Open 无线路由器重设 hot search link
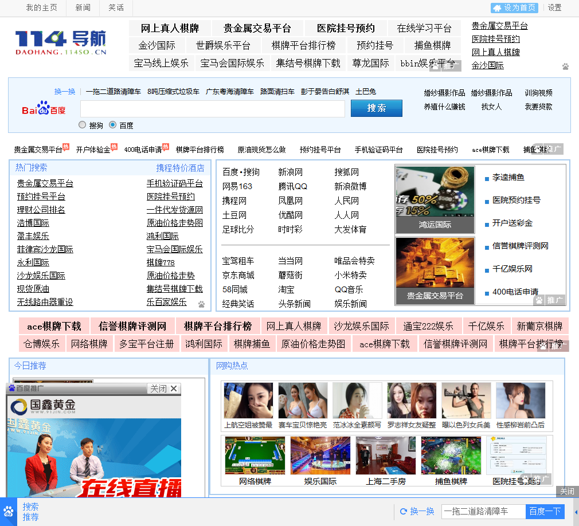This screenshot has width=579, height=526. tap(45, 302)
